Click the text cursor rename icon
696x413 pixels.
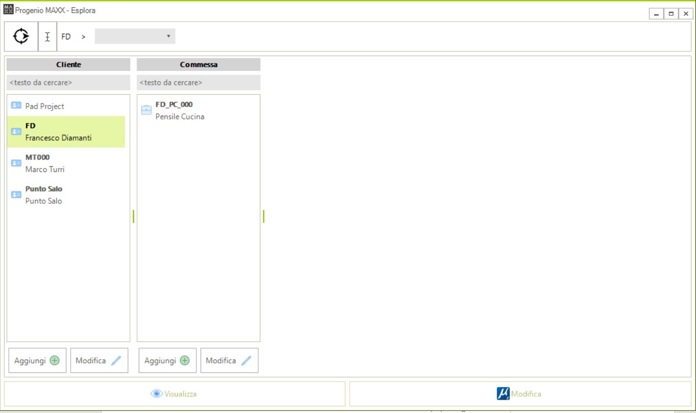tap(47, 37)
